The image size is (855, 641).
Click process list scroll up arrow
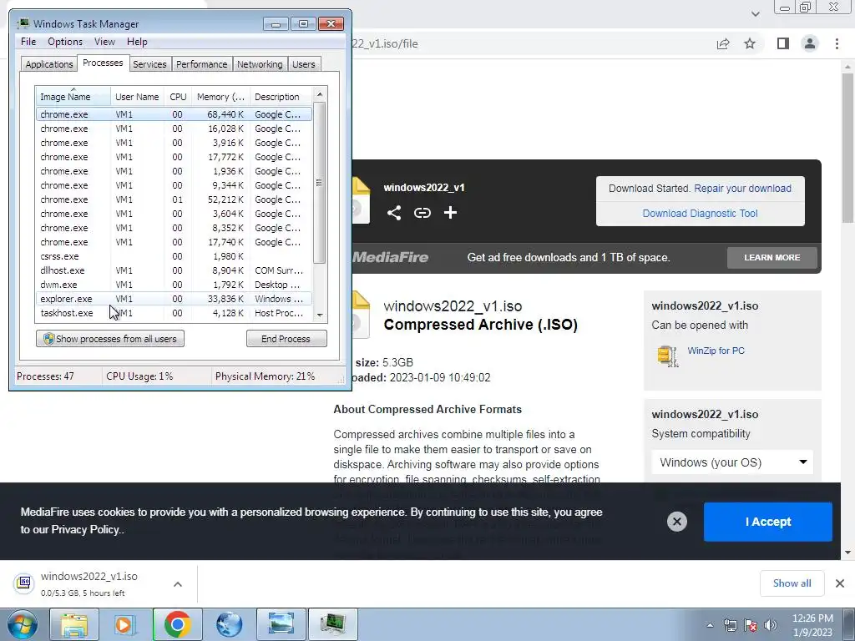click(320, 94)
